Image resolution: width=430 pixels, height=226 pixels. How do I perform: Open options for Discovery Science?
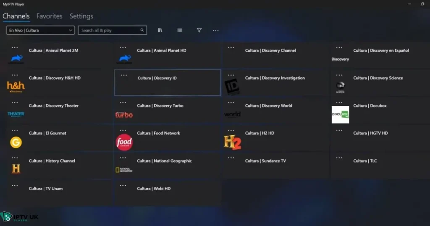[339, 75]
